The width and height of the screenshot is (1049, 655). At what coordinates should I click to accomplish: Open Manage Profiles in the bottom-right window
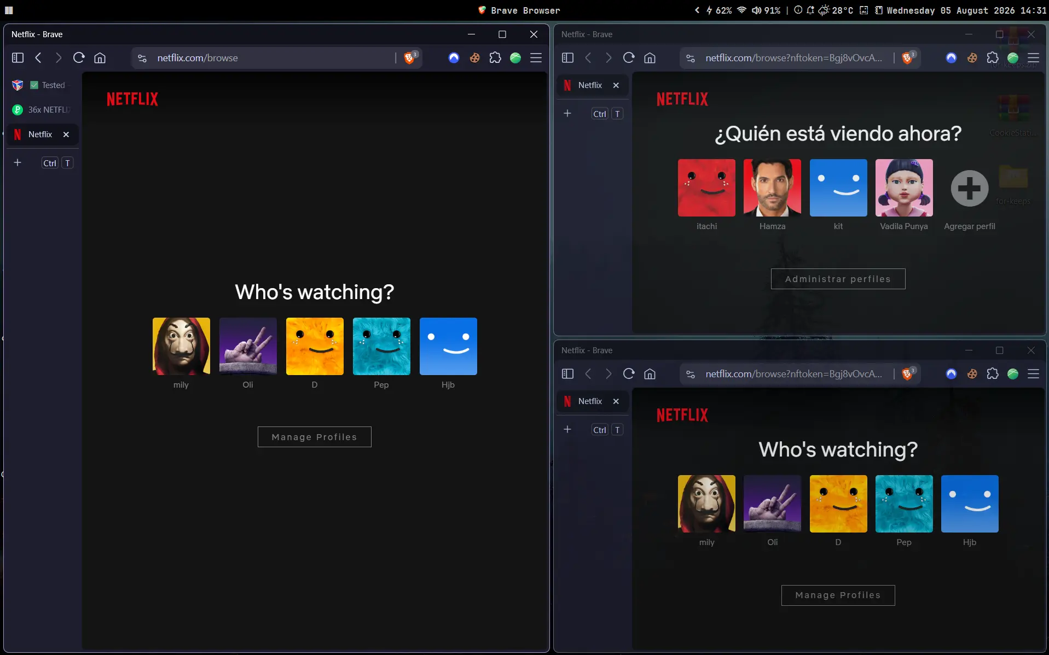(838, 595)
